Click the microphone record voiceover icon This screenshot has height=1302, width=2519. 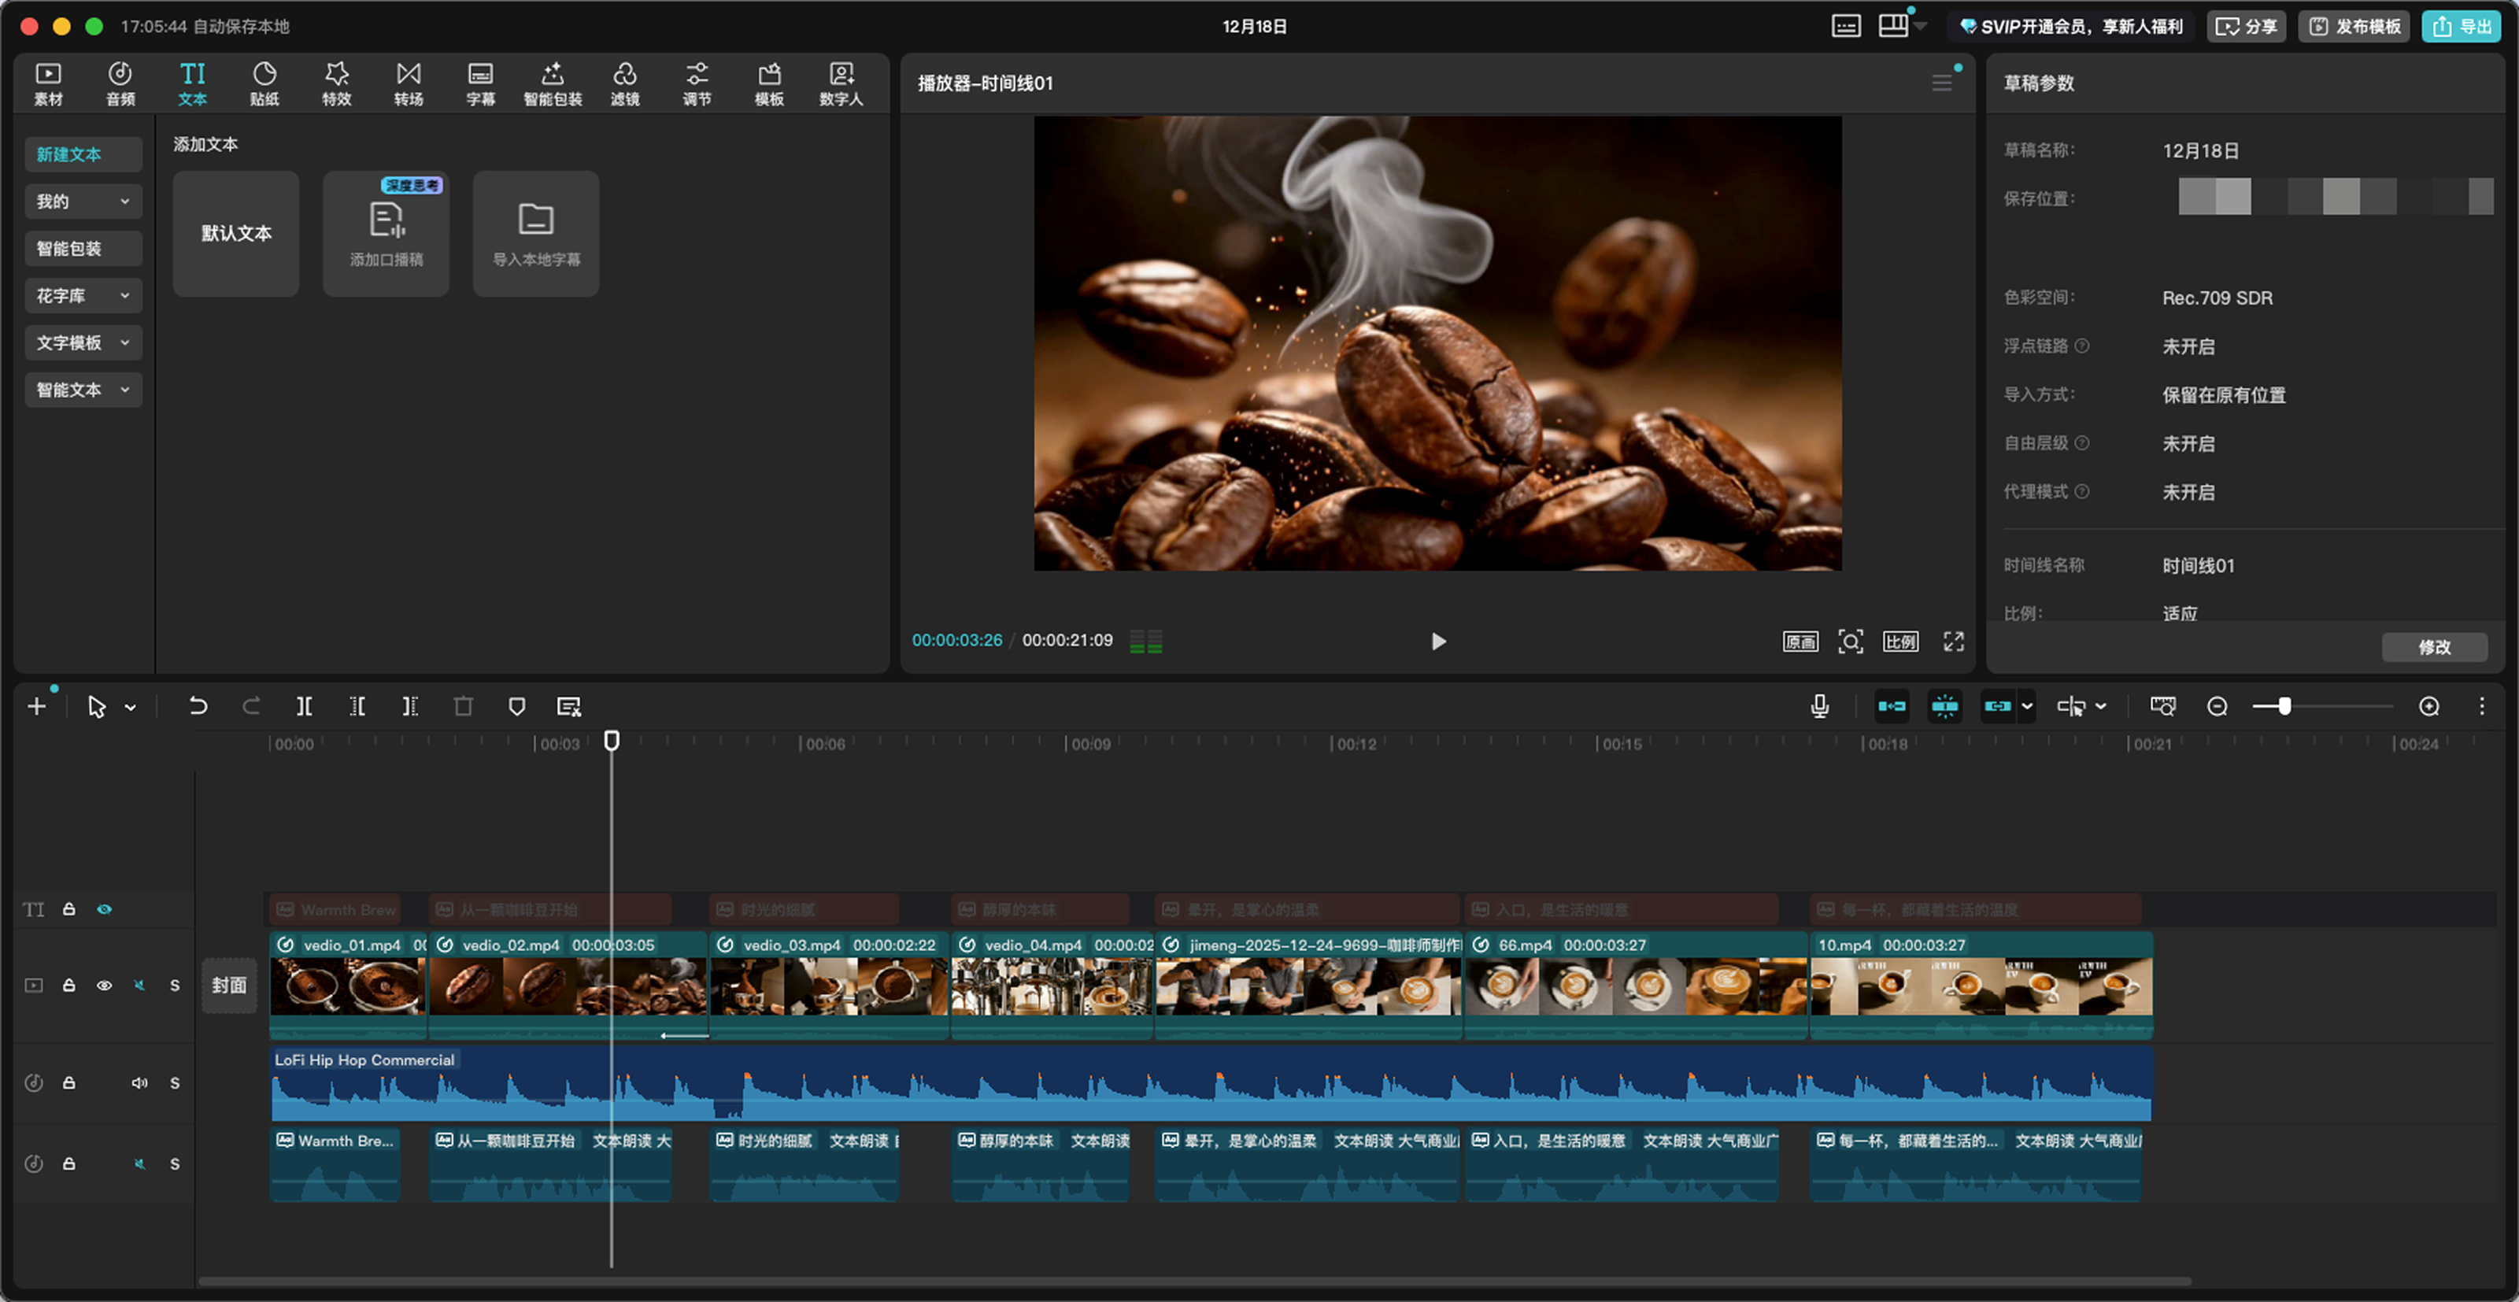1819,706
